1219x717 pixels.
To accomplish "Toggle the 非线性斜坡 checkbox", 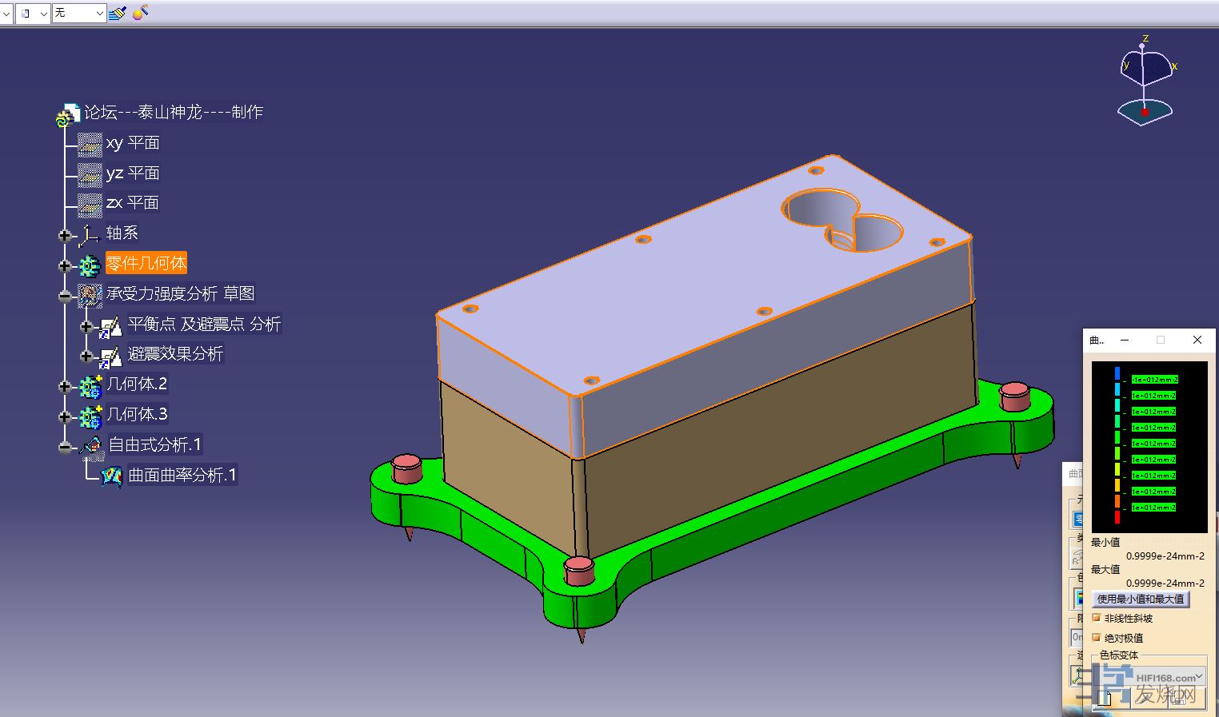I will [x=1097, y=618].
